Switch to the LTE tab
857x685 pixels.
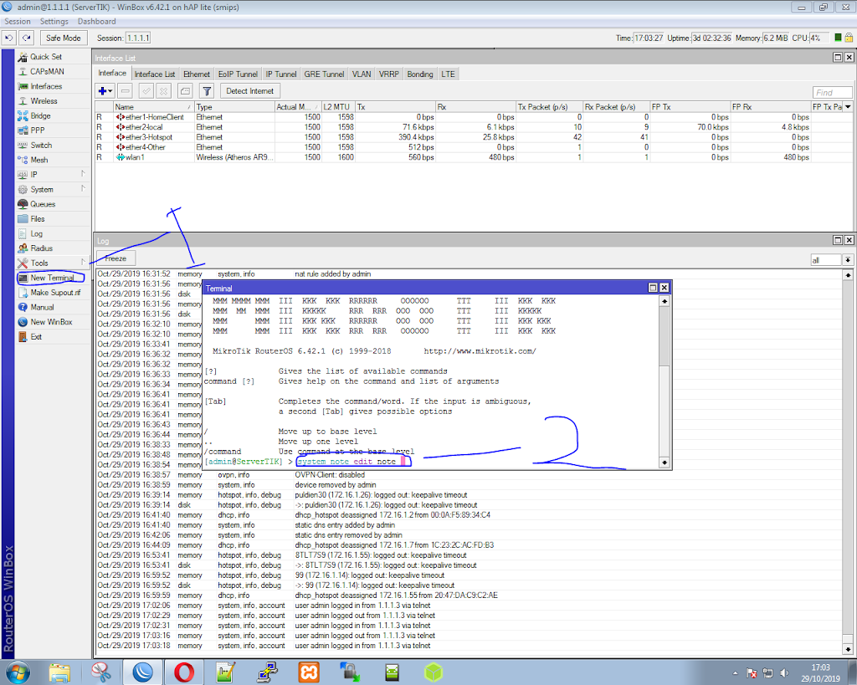click(449, 74)
